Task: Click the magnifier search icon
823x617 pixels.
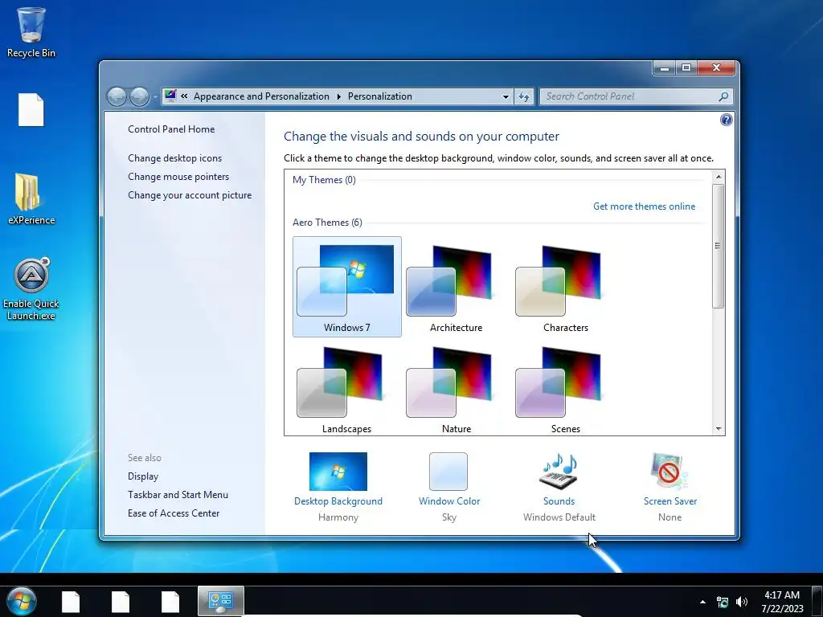Action: 723,96
